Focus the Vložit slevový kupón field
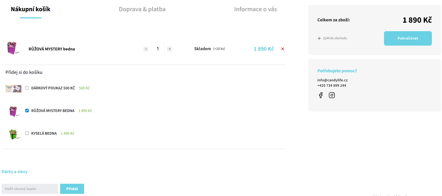Image resolution: width=442 pixels, height=196 pixels. 30,189
